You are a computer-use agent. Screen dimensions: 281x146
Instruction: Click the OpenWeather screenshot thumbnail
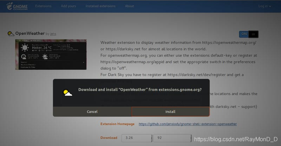[x=51, y=54]
